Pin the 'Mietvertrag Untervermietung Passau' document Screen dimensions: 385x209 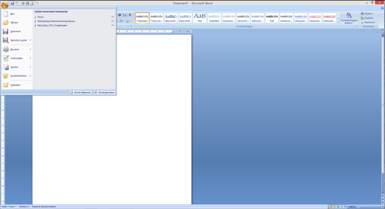click(x=112, y=21)
